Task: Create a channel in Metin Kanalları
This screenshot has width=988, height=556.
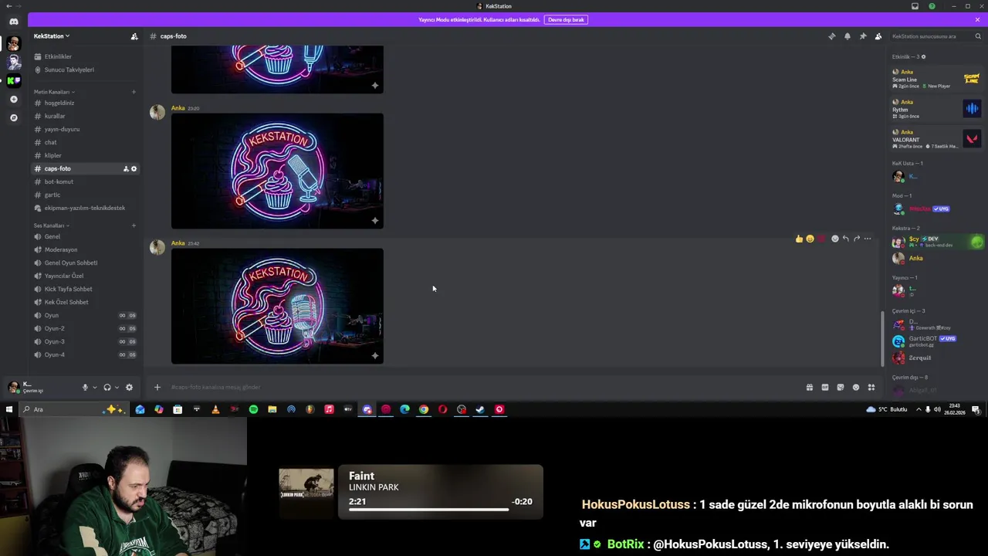Action: [x=134, y=92]
